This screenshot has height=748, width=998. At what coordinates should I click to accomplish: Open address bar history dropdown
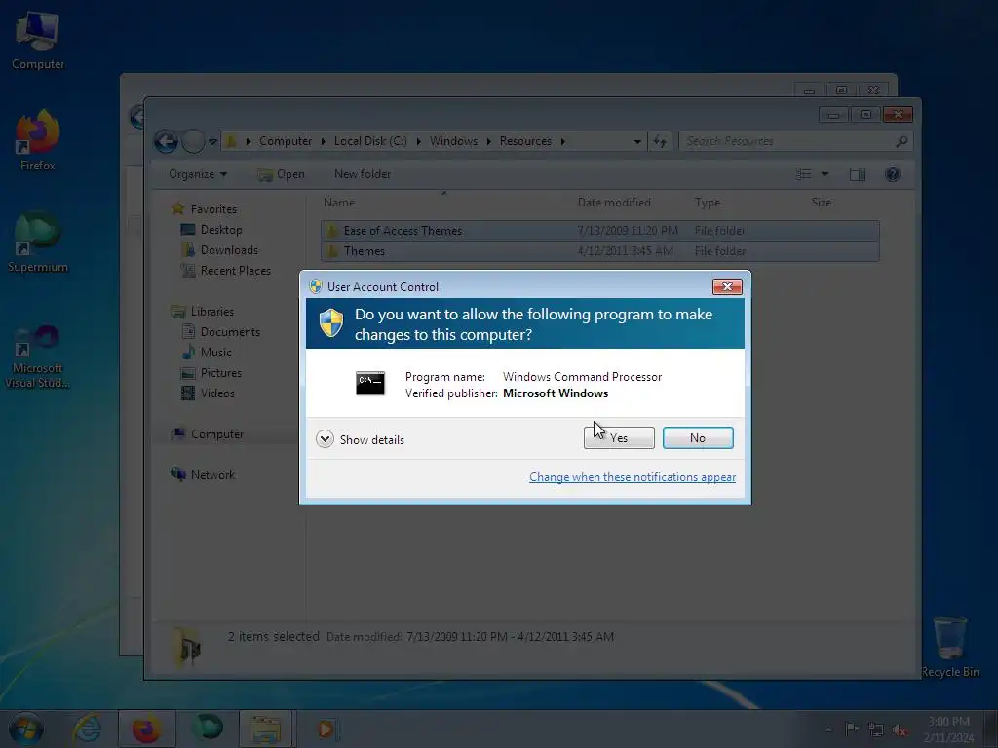[x=637, y=142]
